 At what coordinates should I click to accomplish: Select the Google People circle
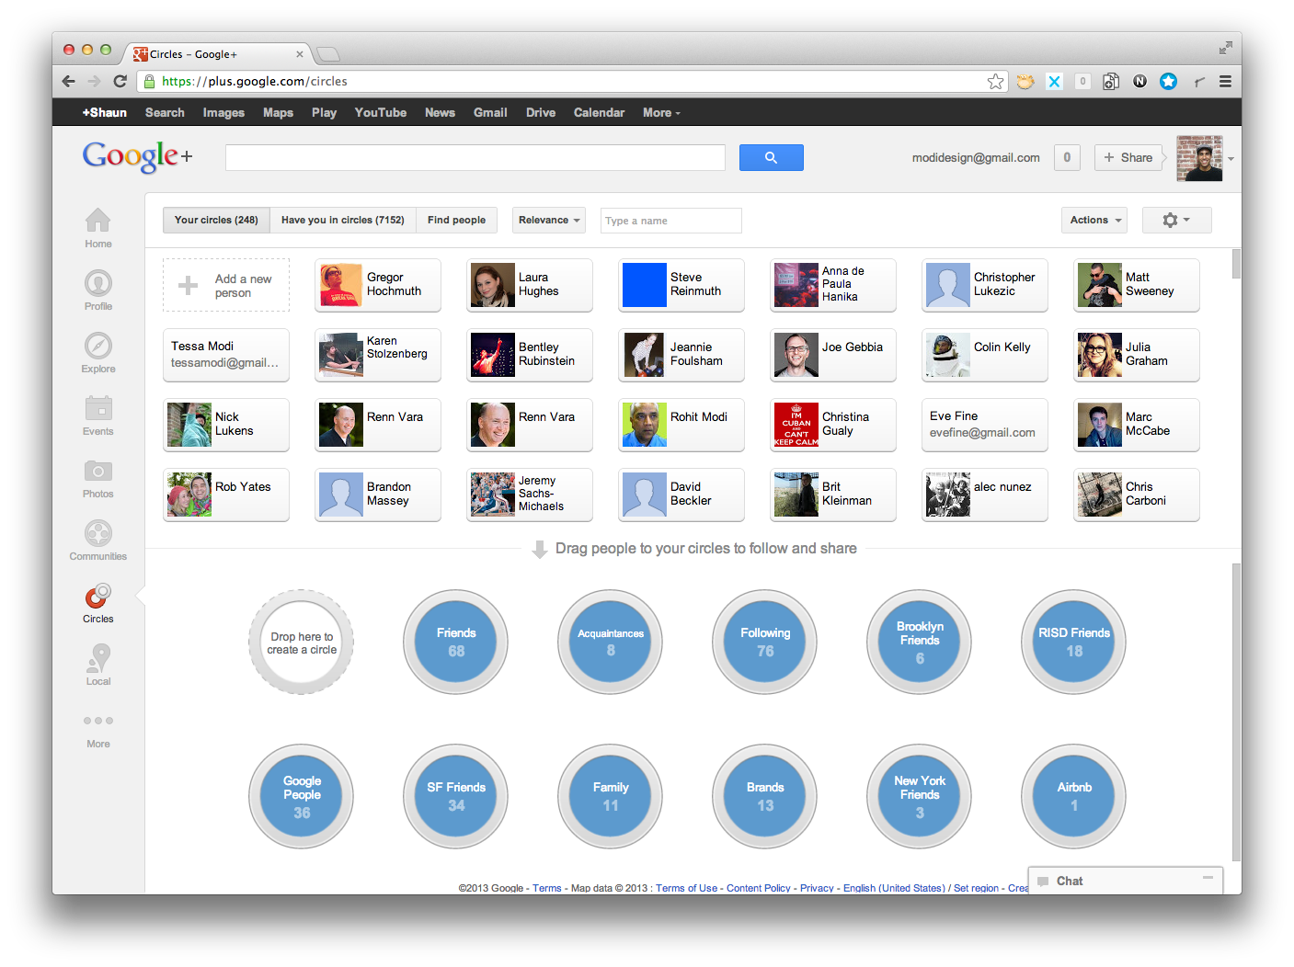tap(302, 796)
